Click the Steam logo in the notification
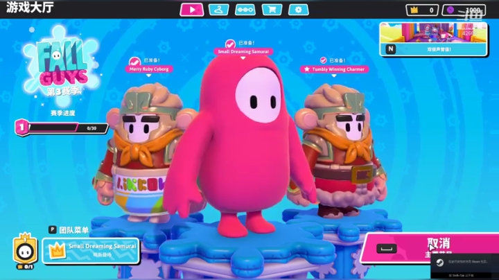 click(440, 263)
